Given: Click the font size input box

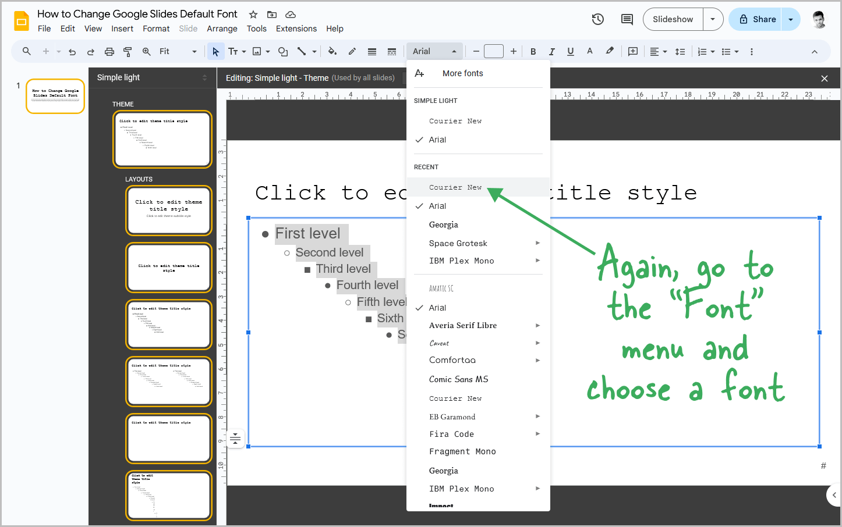Looking at the screenshot, I should coord(494,52).
